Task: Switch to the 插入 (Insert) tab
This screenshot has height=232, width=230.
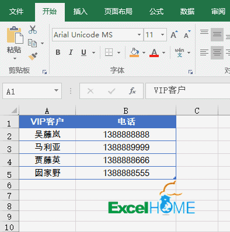Action: tap(81, 12)
